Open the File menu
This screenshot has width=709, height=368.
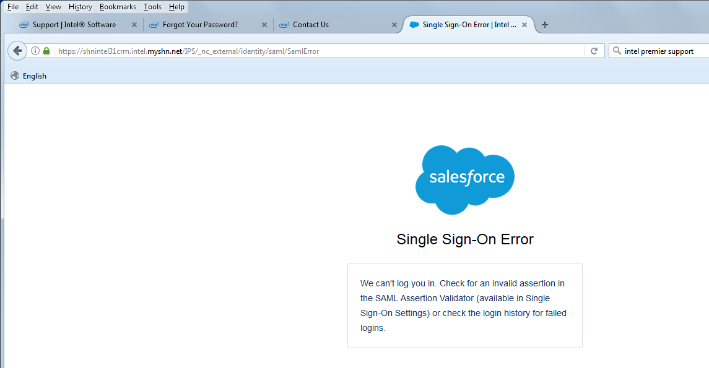[13, 7]
